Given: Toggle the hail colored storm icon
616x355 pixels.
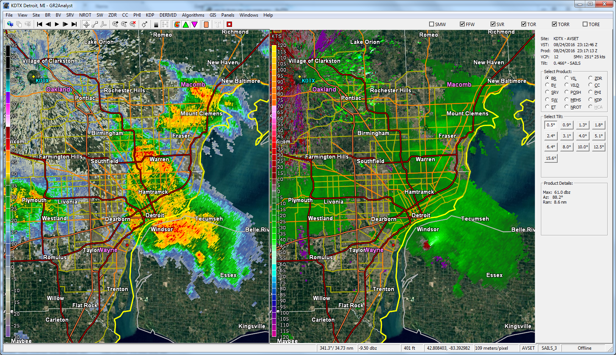Looking at the screenshot, I should click(x=177, y=24).
